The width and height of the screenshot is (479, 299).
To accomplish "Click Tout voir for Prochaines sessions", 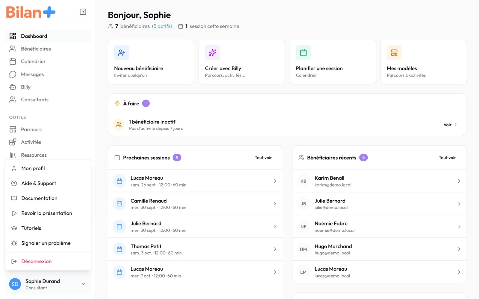I will (x=263, y=158).
